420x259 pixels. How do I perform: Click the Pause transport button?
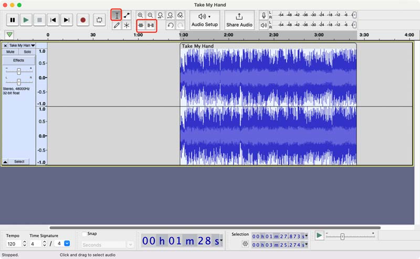click(13, 20)
